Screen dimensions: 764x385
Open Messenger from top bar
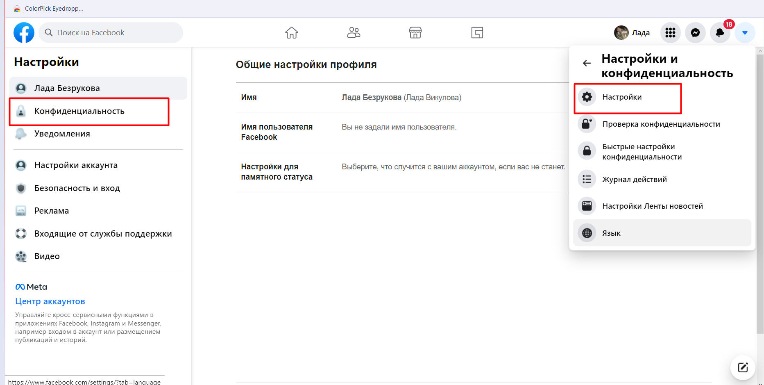(695, 32)
